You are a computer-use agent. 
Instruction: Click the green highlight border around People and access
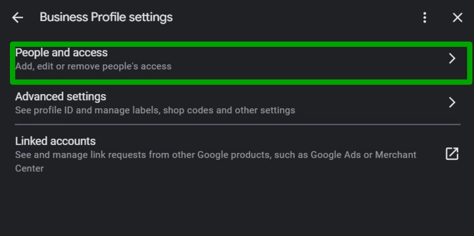point(237,44)
